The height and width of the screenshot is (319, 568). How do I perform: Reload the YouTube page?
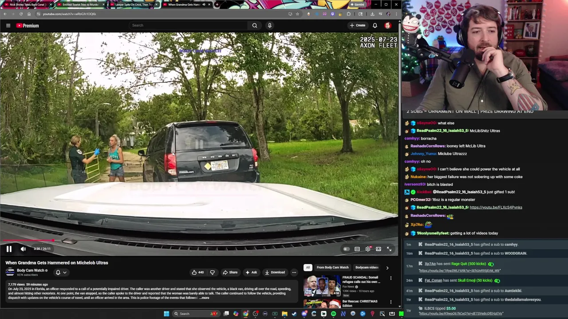pyautogui.click(x=21, y=14)
